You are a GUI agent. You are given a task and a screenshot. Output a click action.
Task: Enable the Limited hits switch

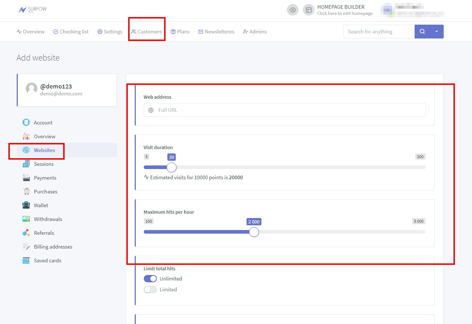point(150,290)
